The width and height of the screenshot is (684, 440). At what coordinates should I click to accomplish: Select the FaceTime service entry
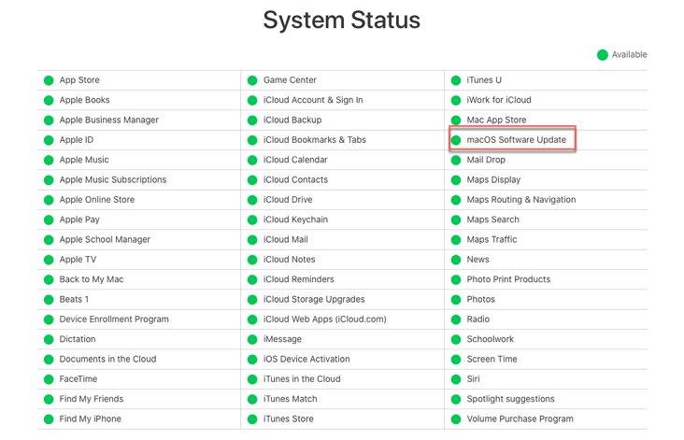[78, 379]
